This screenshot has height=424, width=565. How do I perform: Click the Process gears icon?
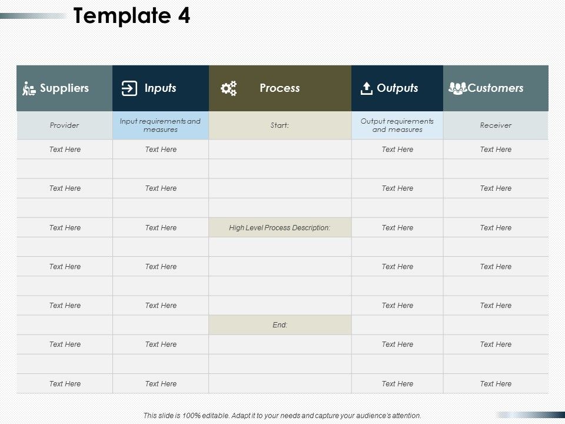pyautogui.click(x=228, y=89)
